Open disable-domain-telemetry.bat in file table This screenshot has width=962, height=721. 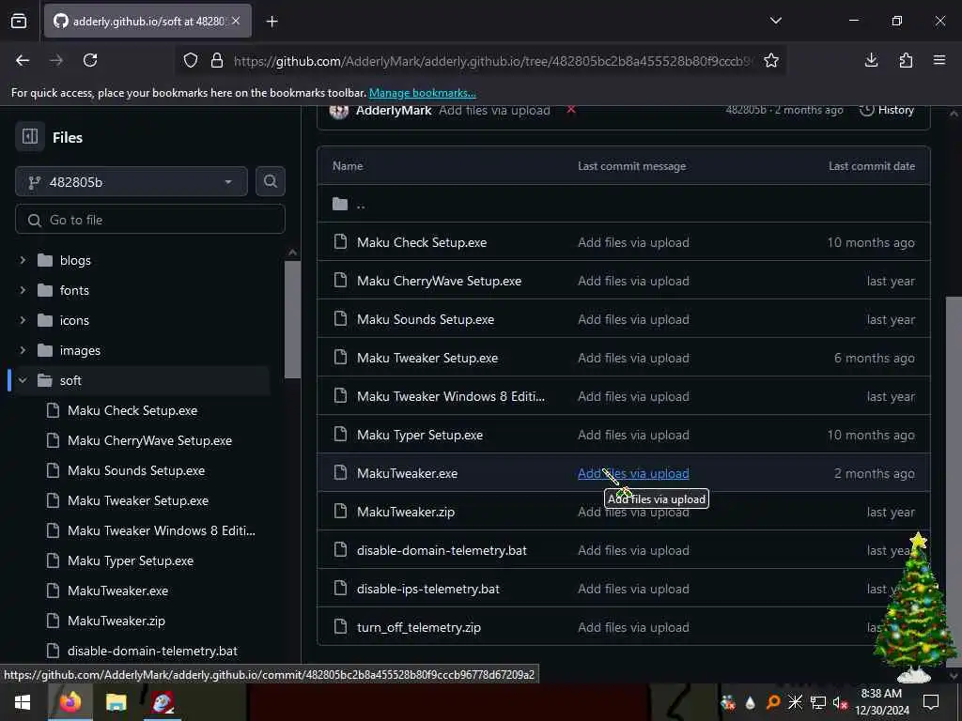(x=442, y=550)
